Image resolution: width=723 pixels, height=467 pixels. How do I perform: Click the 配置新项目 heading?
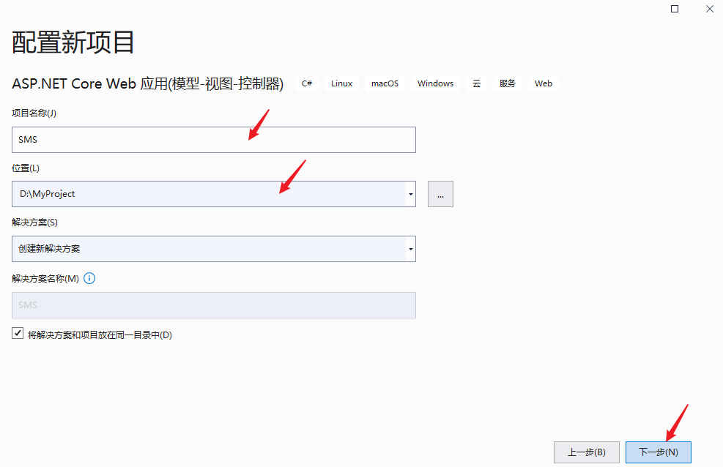(73, 42)
